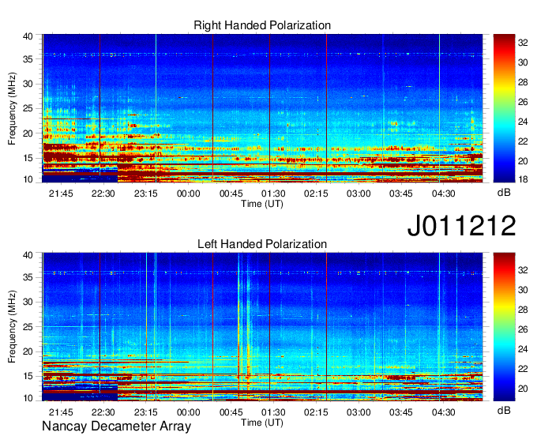Viewport: 537px width, 436px height.
Task: Click the 35 MHz tick on the bottom plot
Action: tap(28, 277)
